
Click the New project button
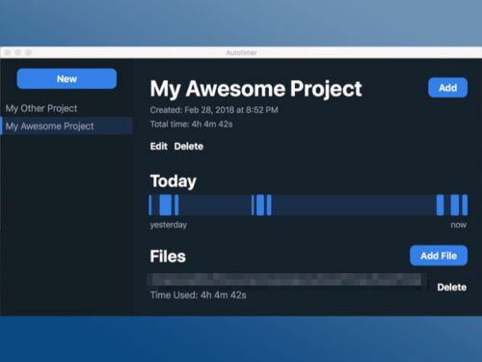(x=67, y=79)
